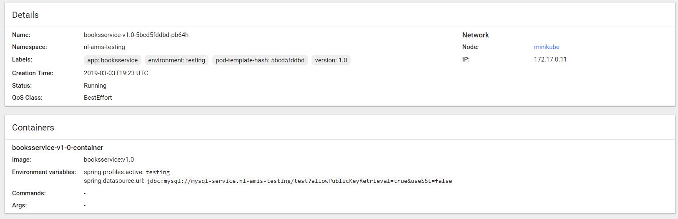Click the Details card heading

(x=25, y=15)
